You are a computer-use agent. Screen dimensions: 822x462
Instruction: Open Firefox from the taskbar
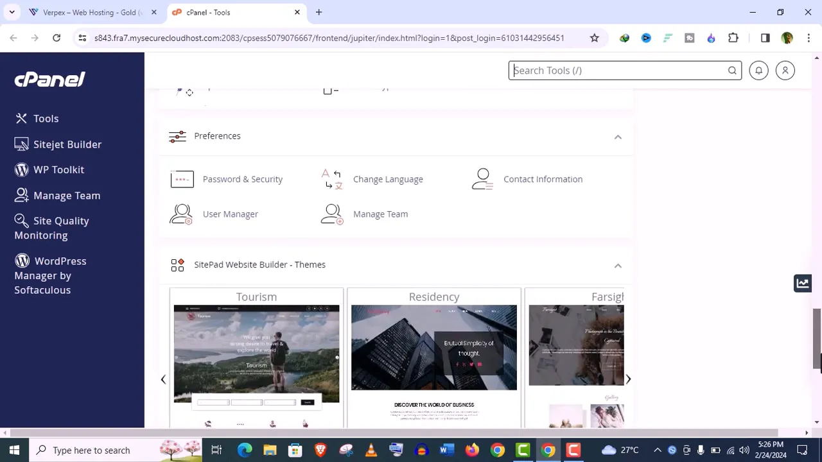tap(472, 450)
